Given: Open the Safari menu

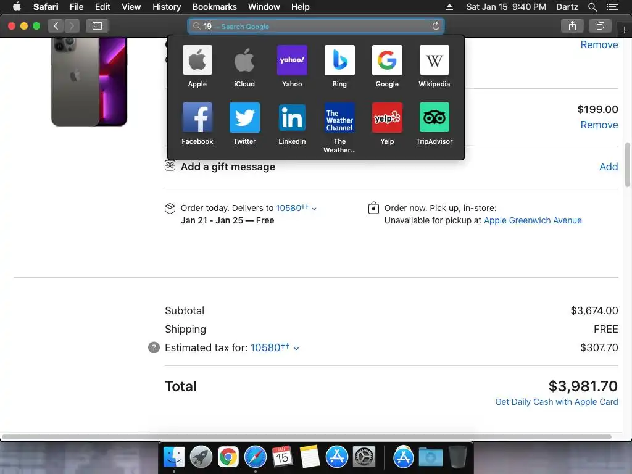Looking at the screenshot, I should pyautogui.click(x=46, y=7).
